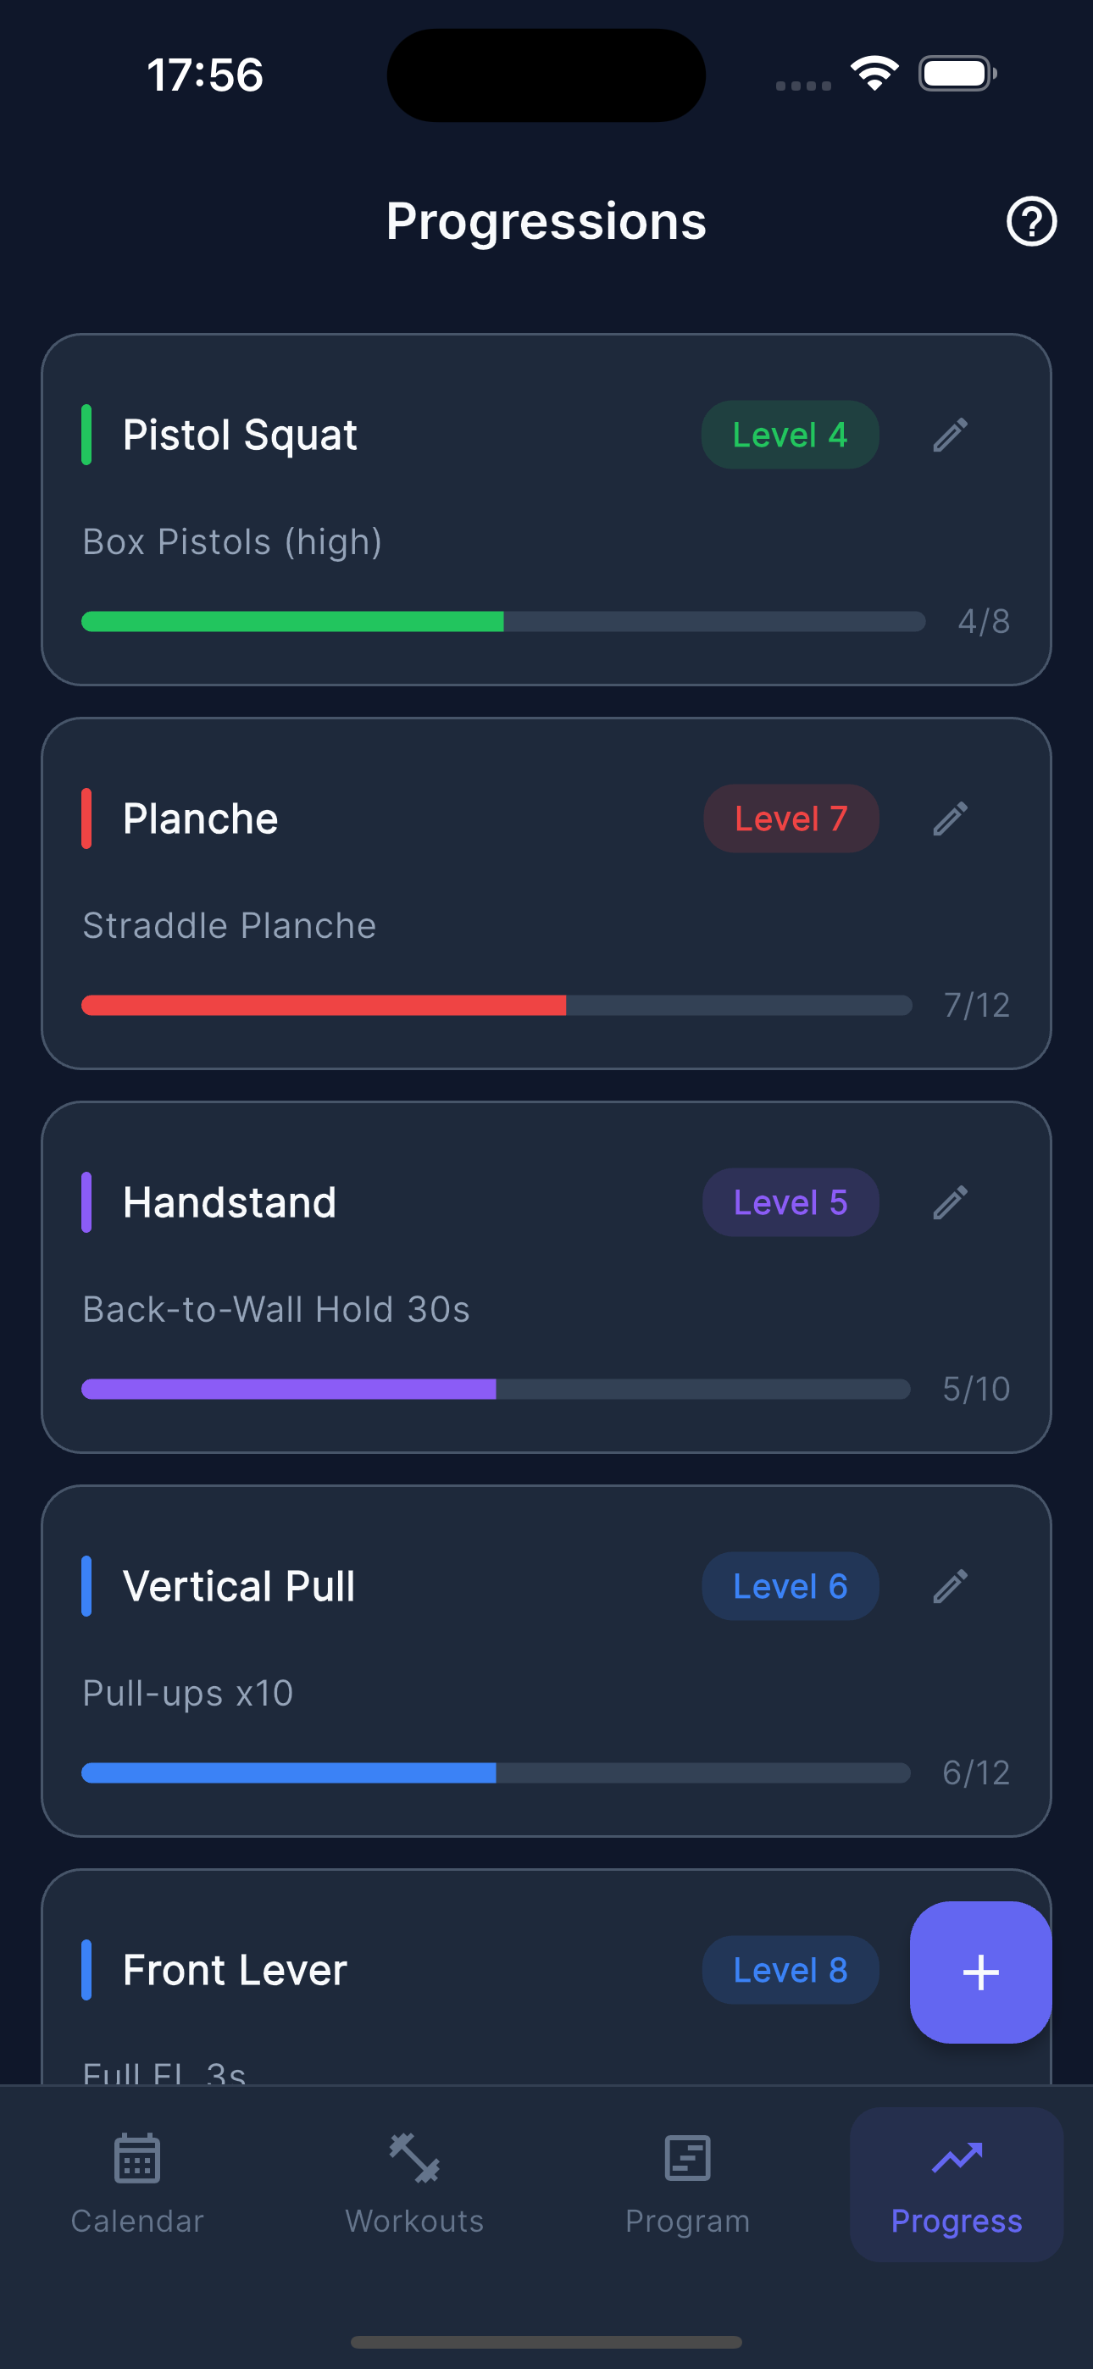Select the Workouts dumbbell icon
The height and width of the screenshot is (2369, 1093).
click(413, 2160)
